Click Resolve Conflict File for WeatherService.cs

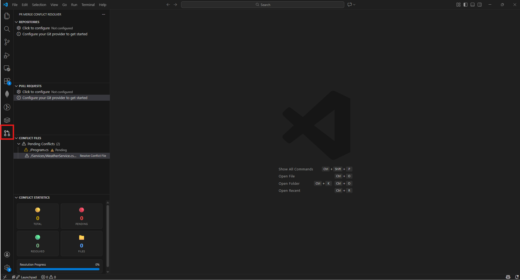tap(93, 156)
